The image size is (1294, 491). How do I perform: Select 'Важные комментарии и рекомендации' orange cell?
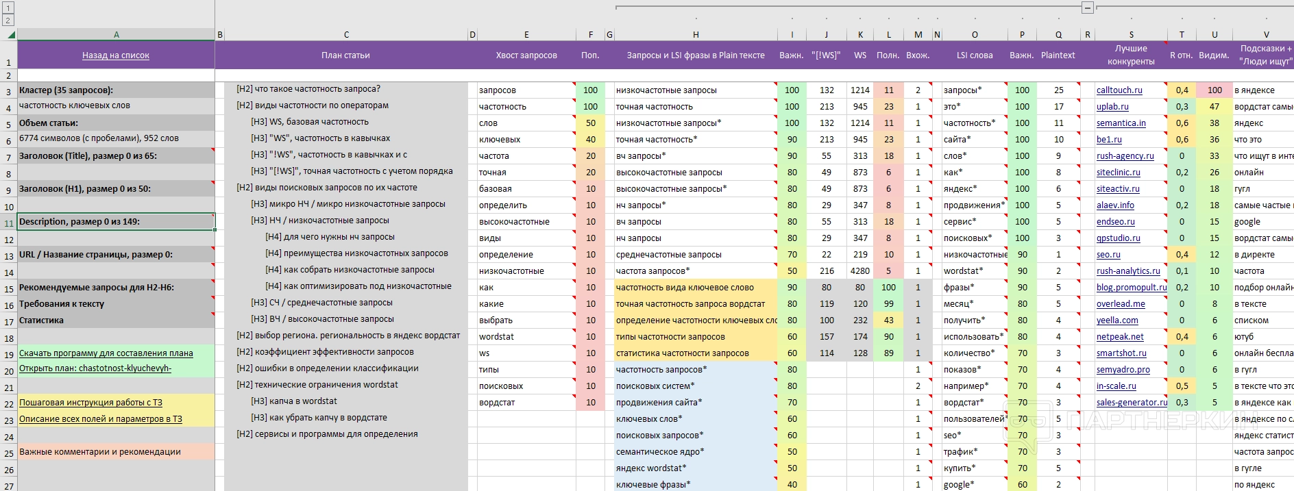pyautogui.click(x=115, y=452)
